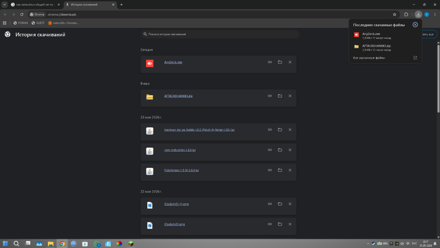
Task: Remove sym-industries-1.0.6.jar from history
Action: coord(290,150)
